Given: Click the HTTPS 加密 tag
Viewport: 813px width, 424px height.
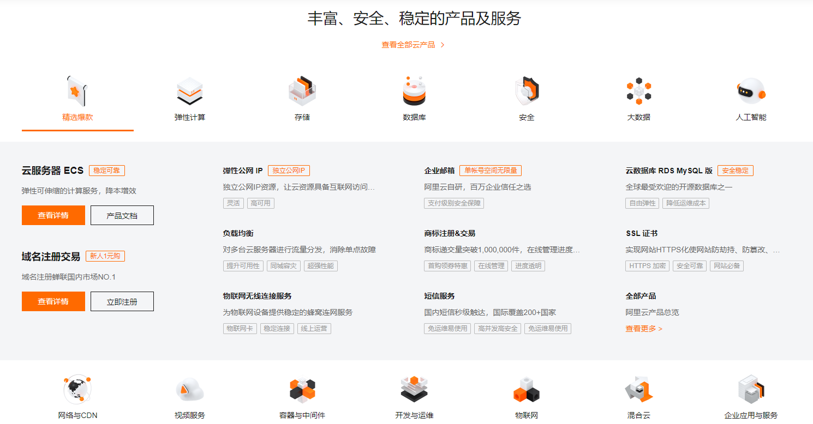Looking at the screenshot, I should (x=648, y=266).
